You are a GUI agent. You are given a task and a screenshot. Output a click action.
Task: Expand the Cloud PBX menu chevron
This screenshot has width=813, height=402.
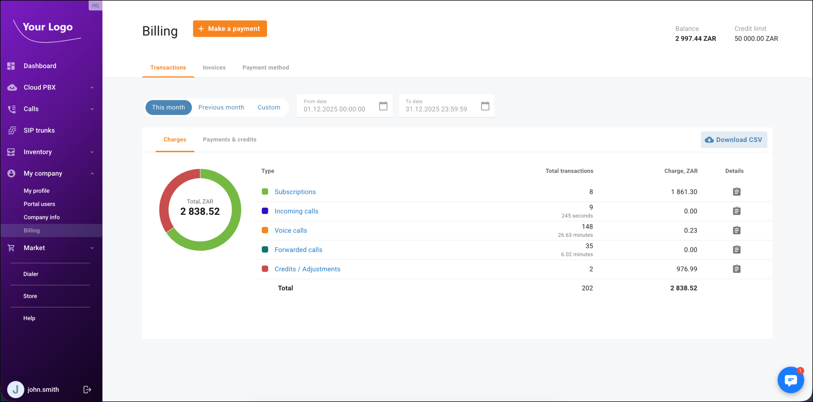coord(92,88)
